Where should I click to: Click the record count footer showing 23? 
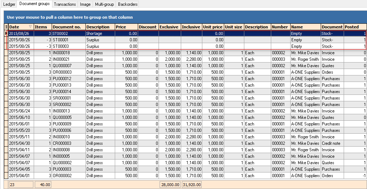click(21, 184)
